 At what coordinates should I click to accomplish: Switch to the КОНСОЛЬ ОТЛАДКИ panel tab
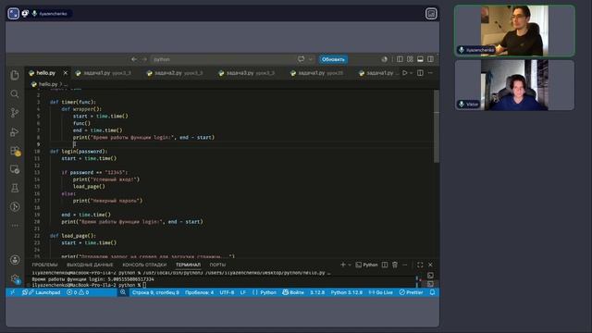[144, 265]
